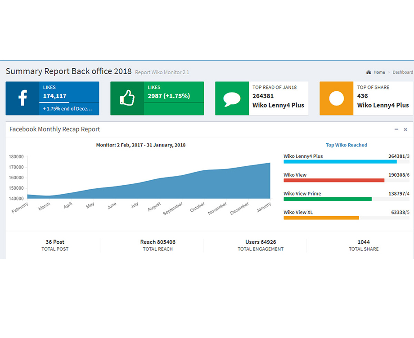Click the 'TOTAL POST' label
This screenshot has height=338, width=414.
[55, 249]
